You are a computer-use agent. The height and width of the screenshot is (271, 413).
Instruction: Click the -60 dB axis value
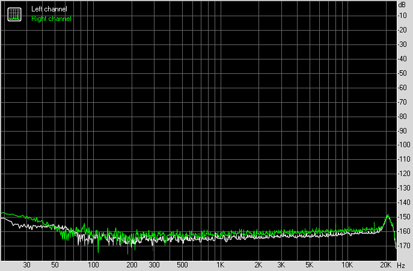coord(402,88)
